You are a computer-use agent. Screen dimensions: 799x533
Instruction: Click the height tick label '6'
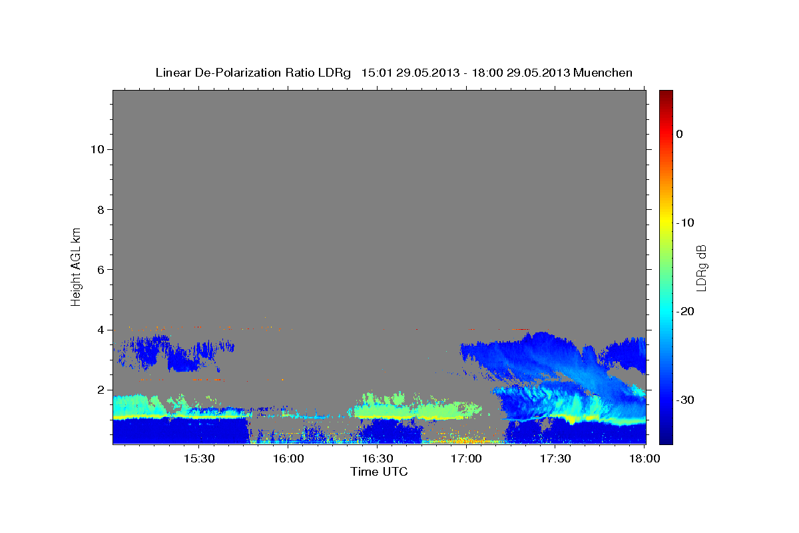[x=100, y=270]
